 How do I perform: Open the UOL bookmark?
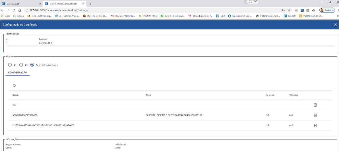click(x=95, y=16)
